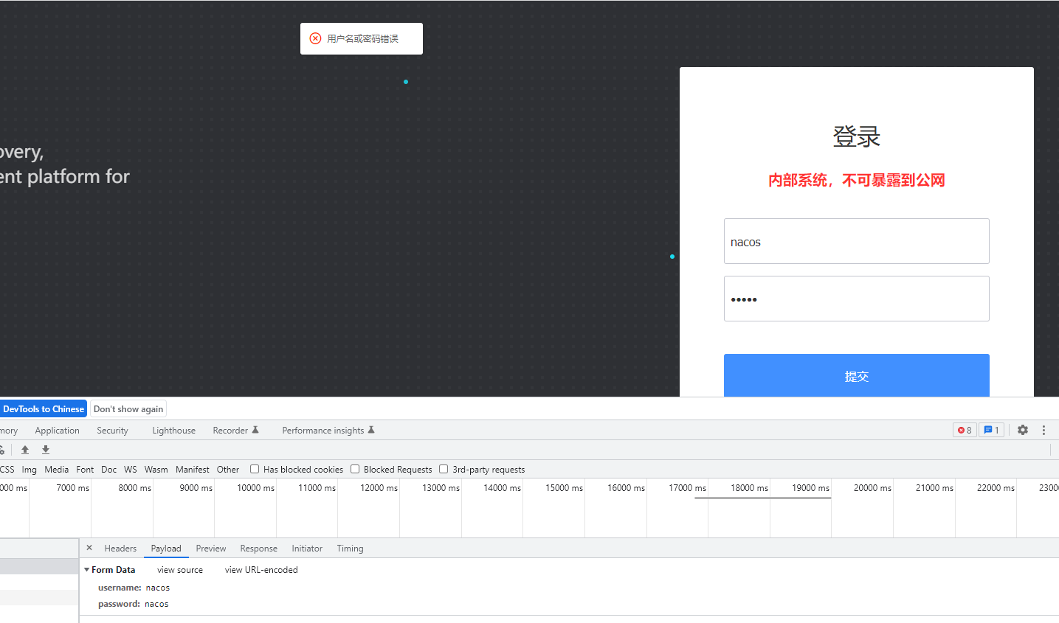Screen dimensions: 1059x623
Task: Collapse the Form Data section triangle
Action: point(86,570)
